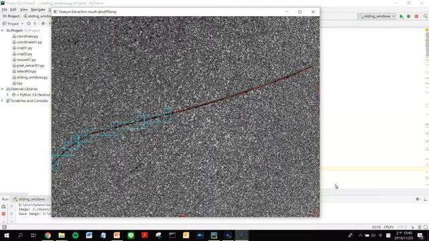Click the 32:16 cursor position indicator
429x241 pixels.
(x=376, y=227)
